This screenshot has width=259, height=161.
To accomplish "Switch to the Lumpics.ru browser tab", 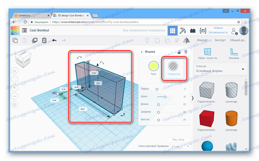I will 31,16.
